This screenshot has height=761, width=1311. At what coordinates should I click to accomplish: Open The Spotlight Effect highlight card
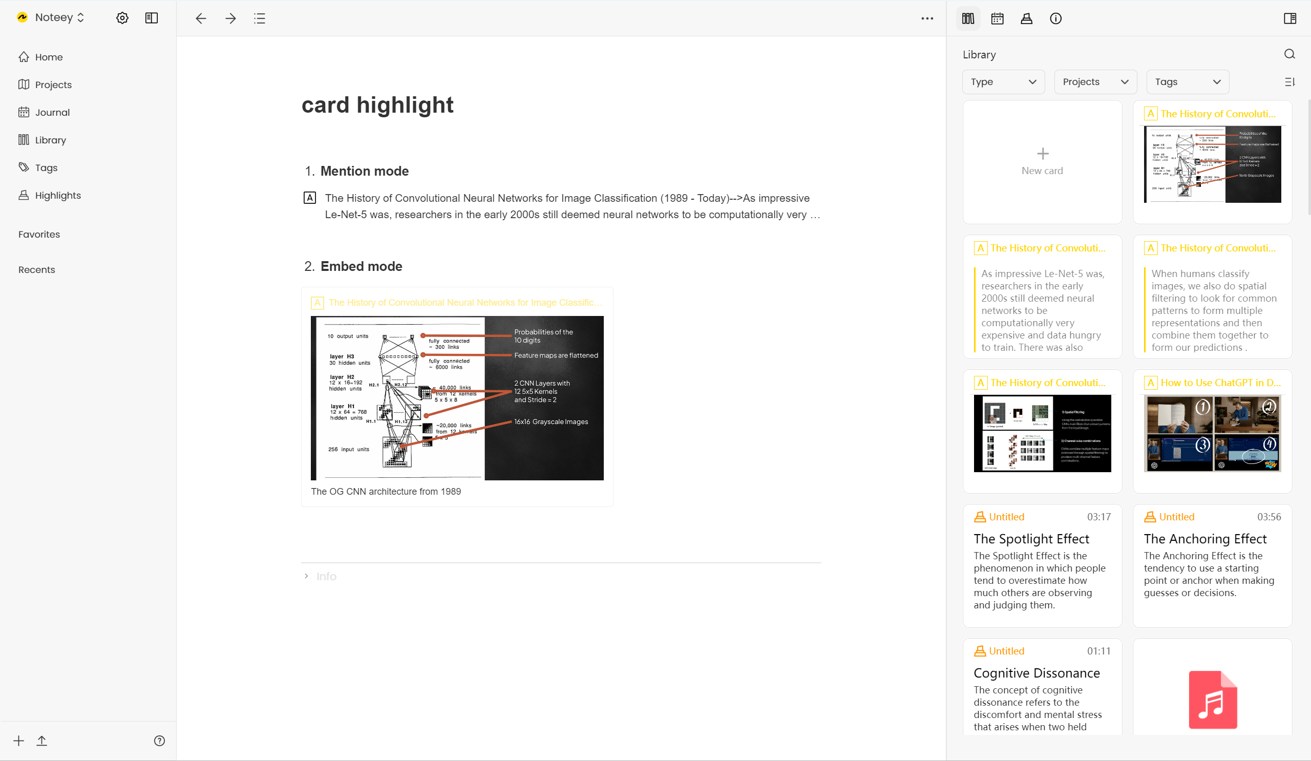1042,565
